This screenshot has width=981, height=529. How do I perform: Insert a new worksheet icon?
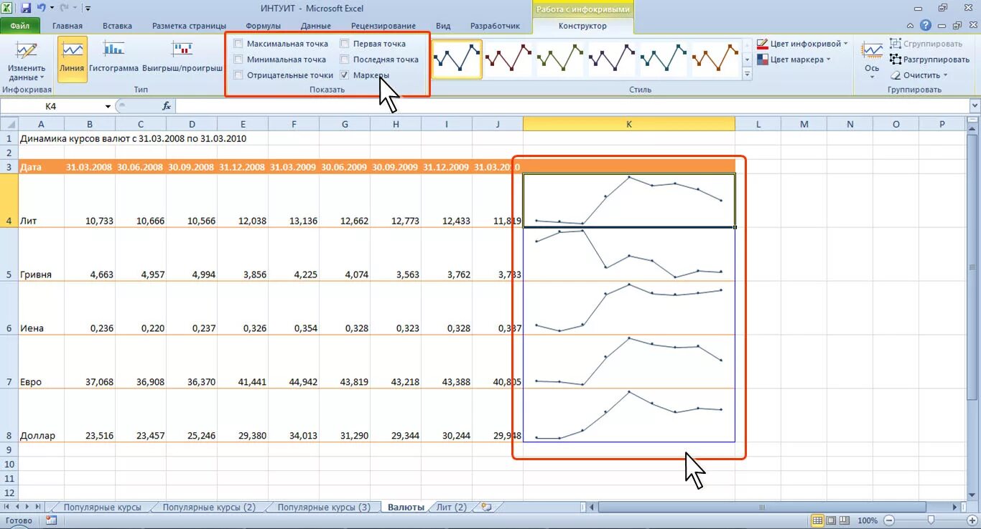pos(487,507)
